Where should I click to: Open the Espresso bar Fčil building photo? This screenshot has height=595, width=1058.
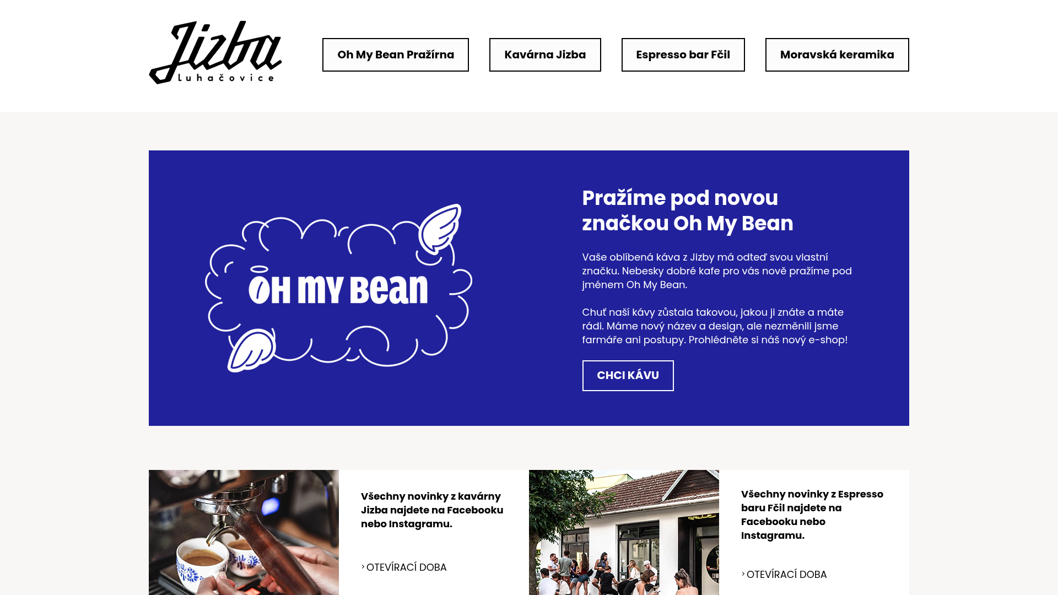coord(624,532)
